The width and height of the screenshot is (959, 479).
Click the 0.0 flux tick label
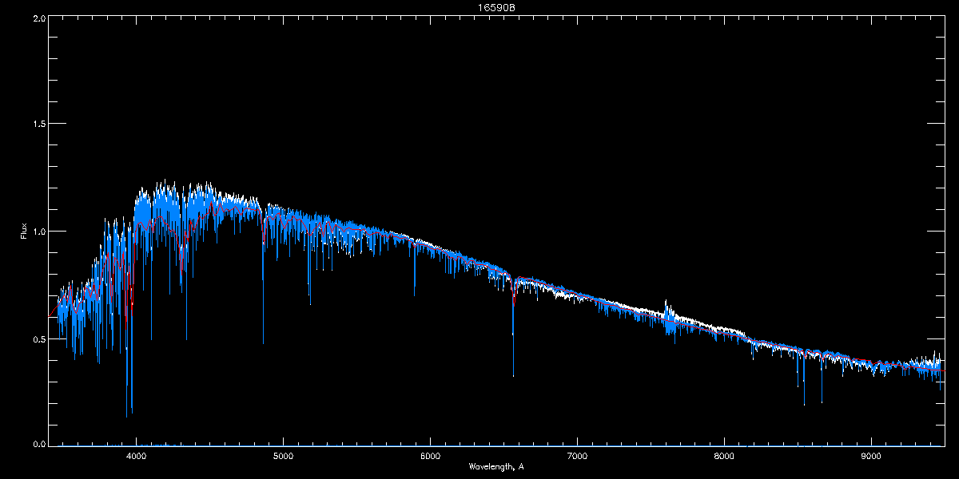click(x=38, y=442)
